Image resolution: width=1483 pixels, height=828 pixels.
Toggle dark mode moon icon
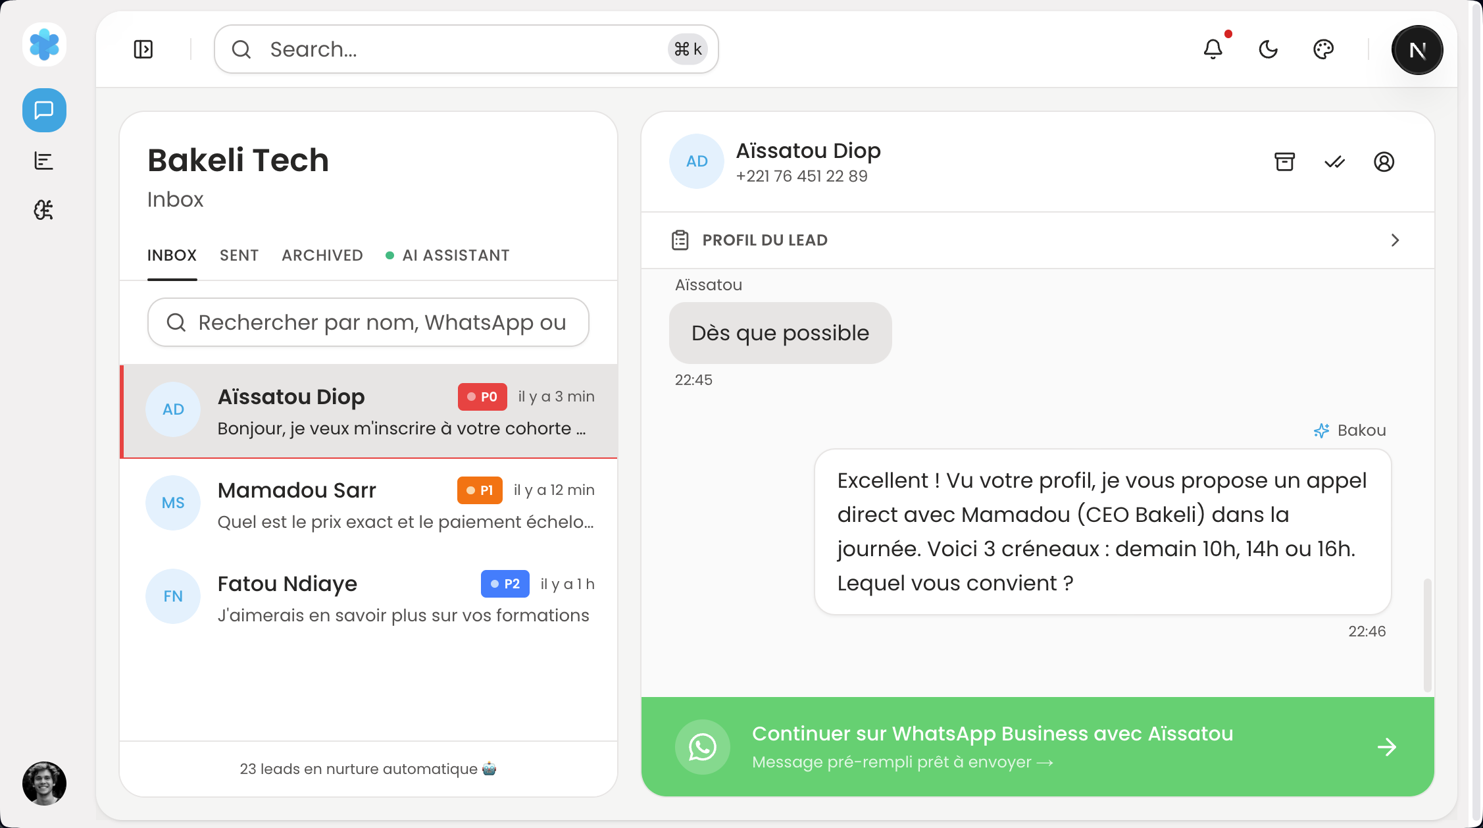point(1268,49)
